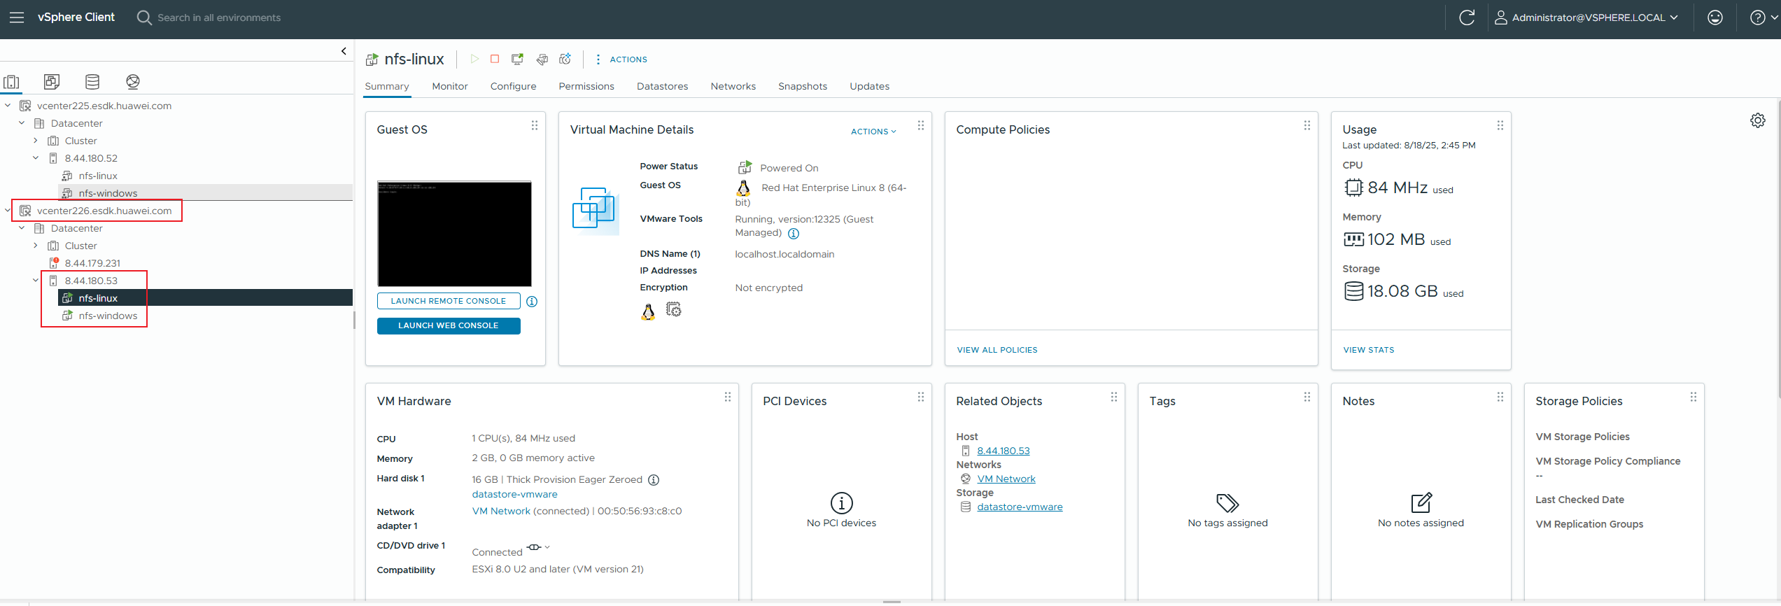Expand Cluster under vcenter226 Datacenter
This screenshot has width=1781, height=606.
(36, 246)
